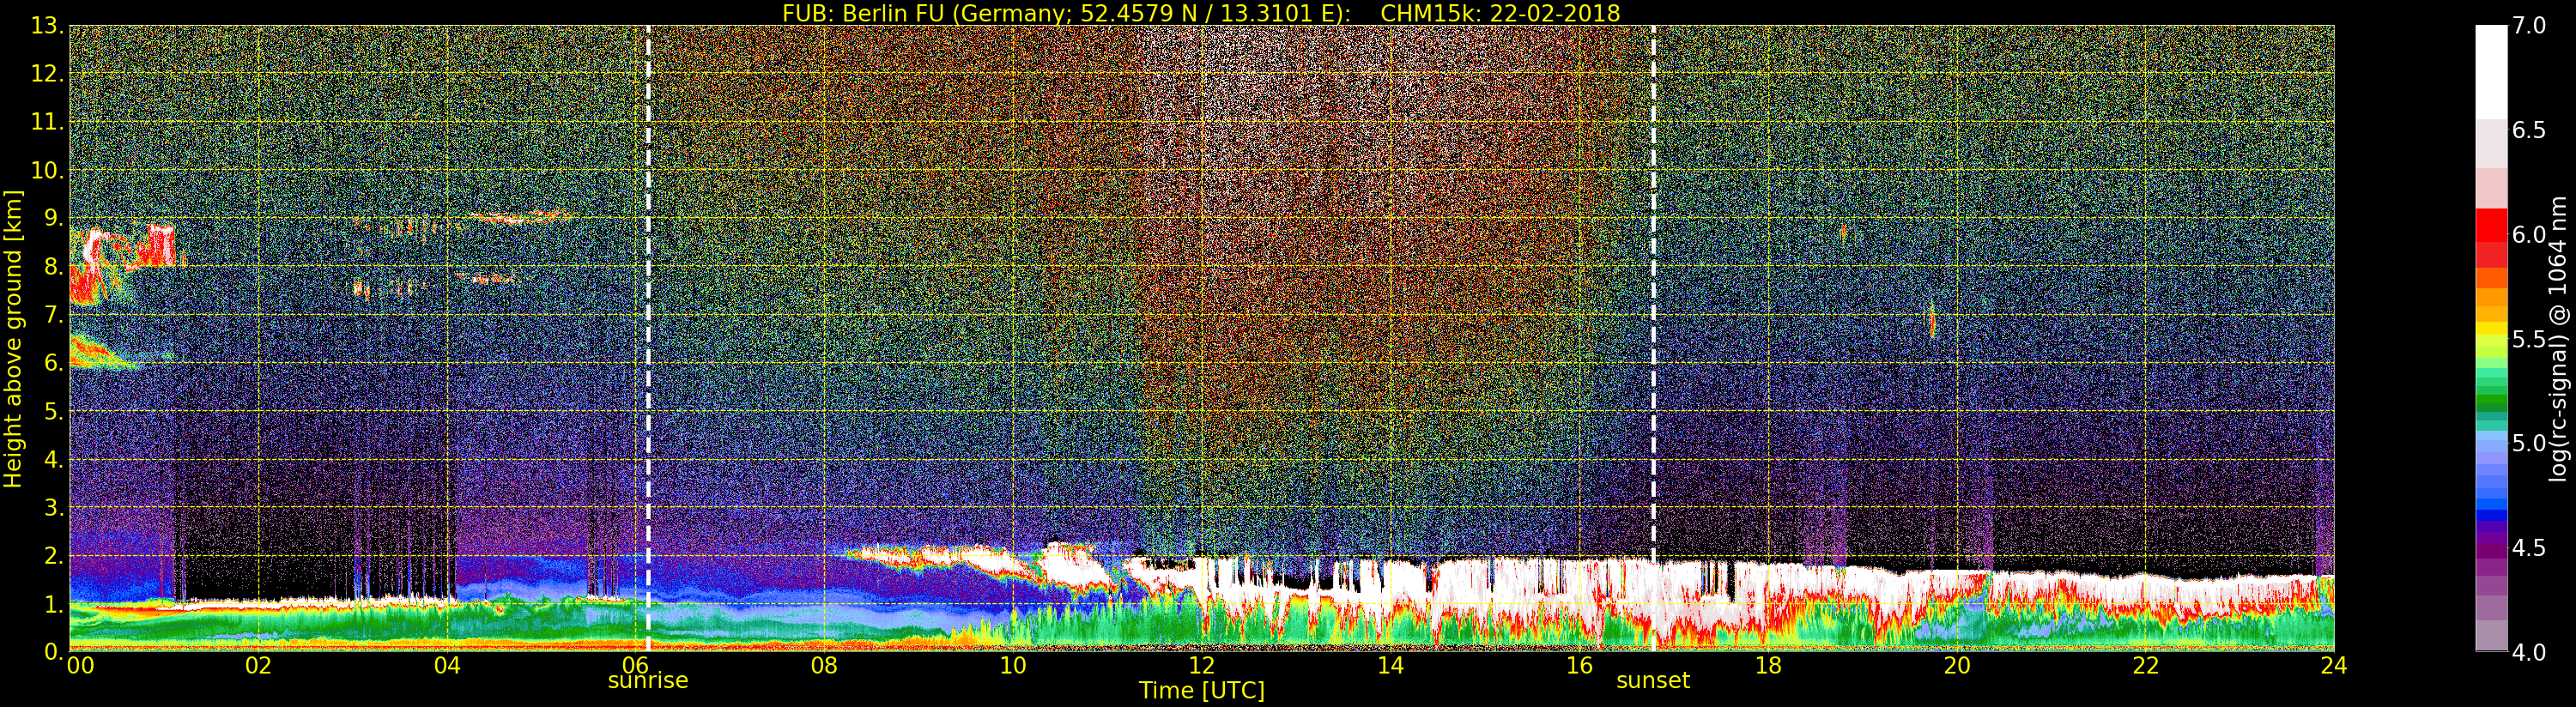The image size is (2576, 707).
Task: Click the colorbar tick label '4.0'
Action: pos(2529,652)
